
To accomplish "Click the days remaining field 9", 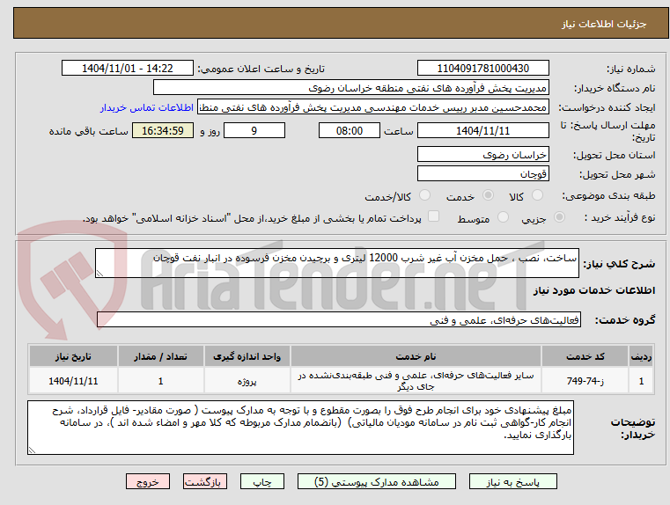I will click(x=254, y=130).
